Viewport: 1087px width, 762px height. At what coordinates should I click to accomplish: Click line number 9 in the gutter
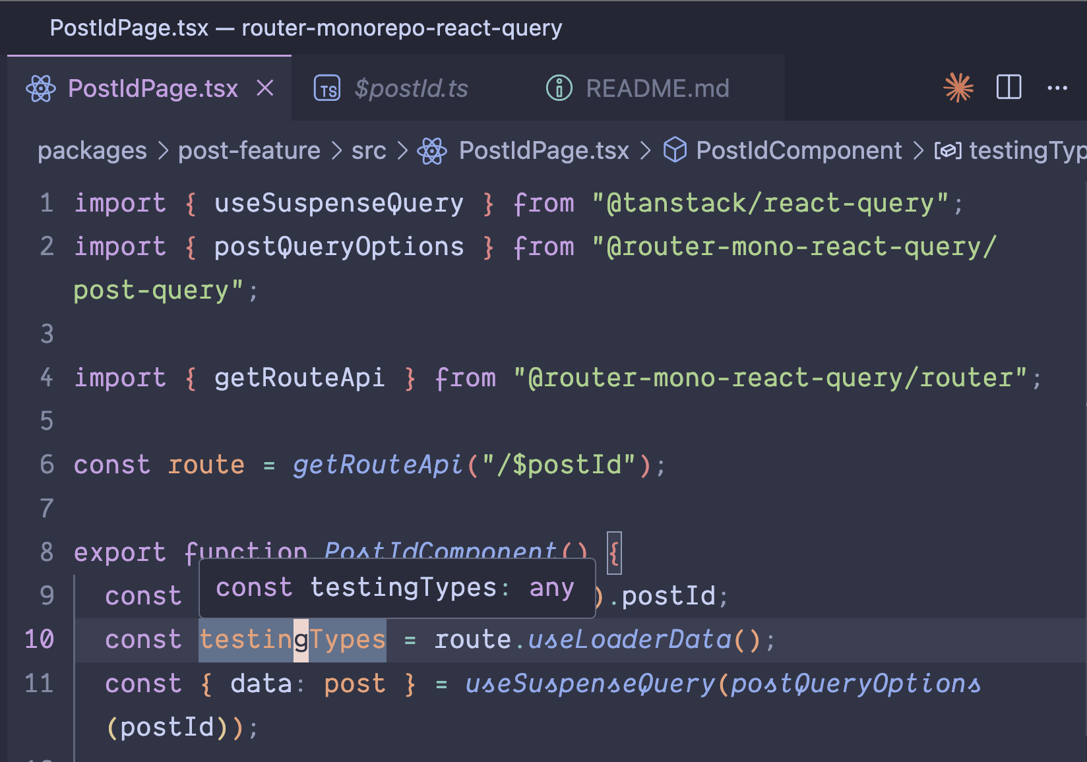click(47, 596)
